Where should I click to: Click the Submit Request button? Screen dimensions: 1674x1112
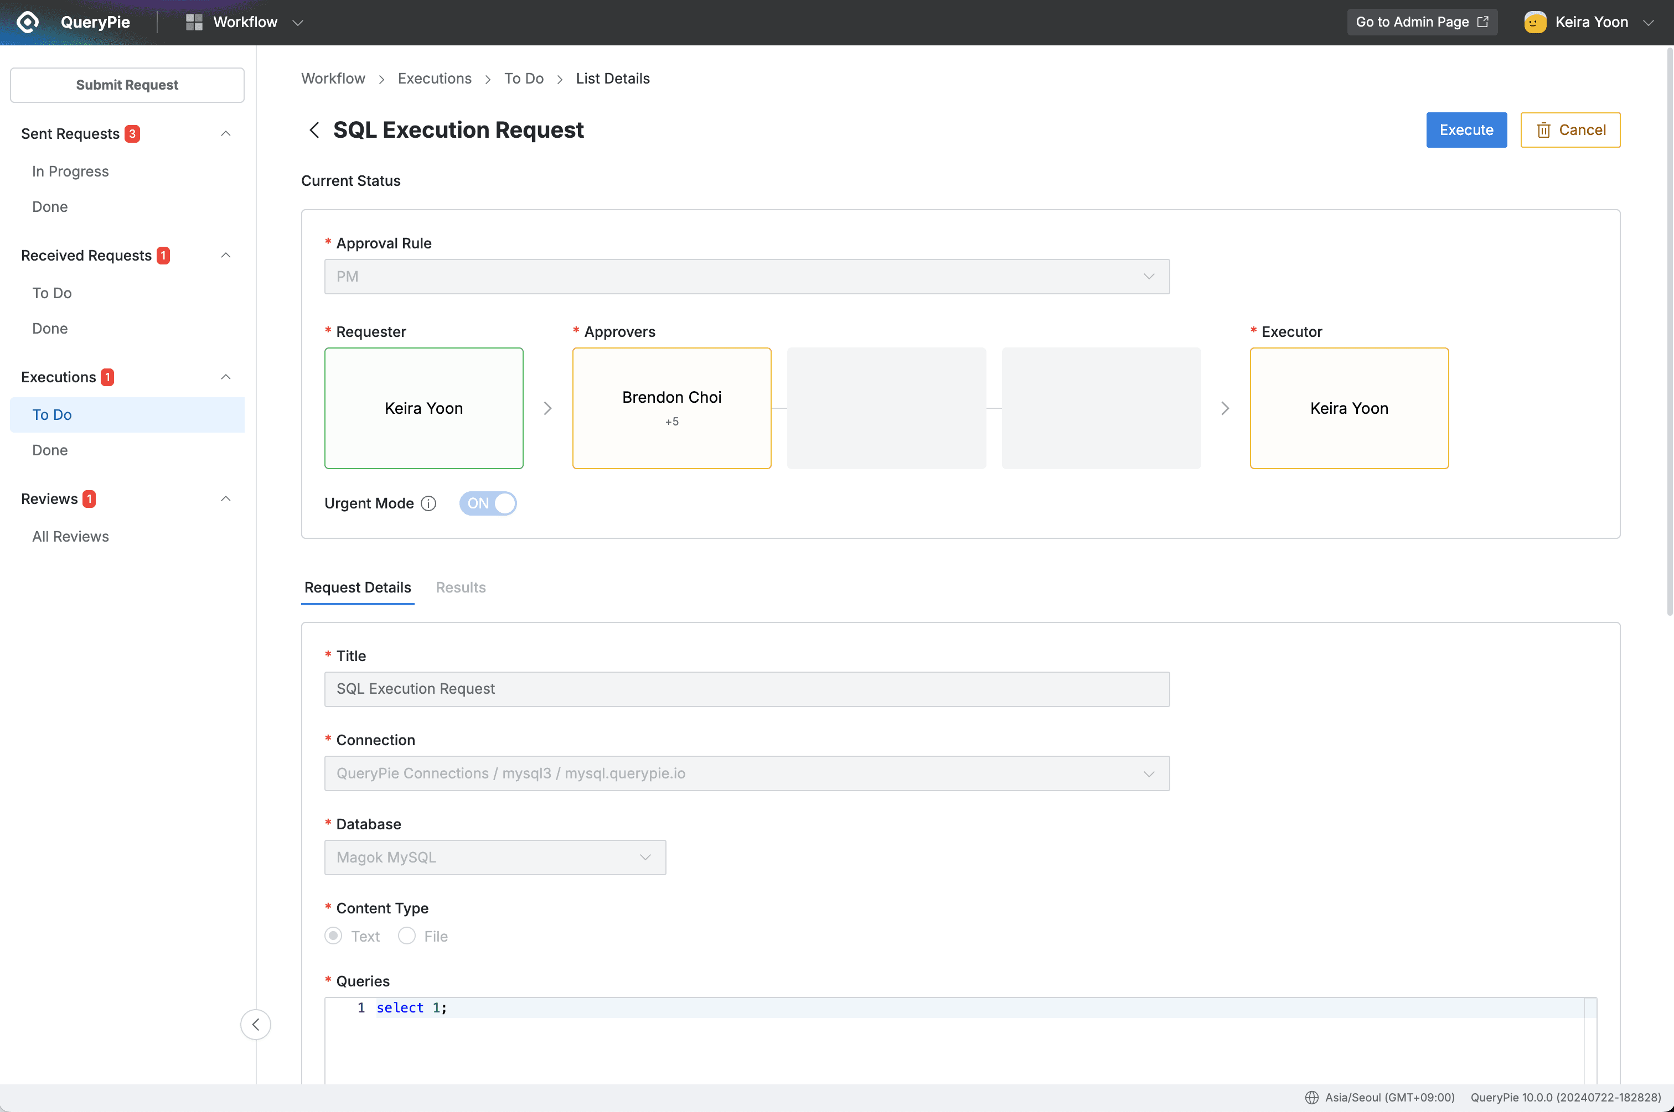click(x=127, y=85)
